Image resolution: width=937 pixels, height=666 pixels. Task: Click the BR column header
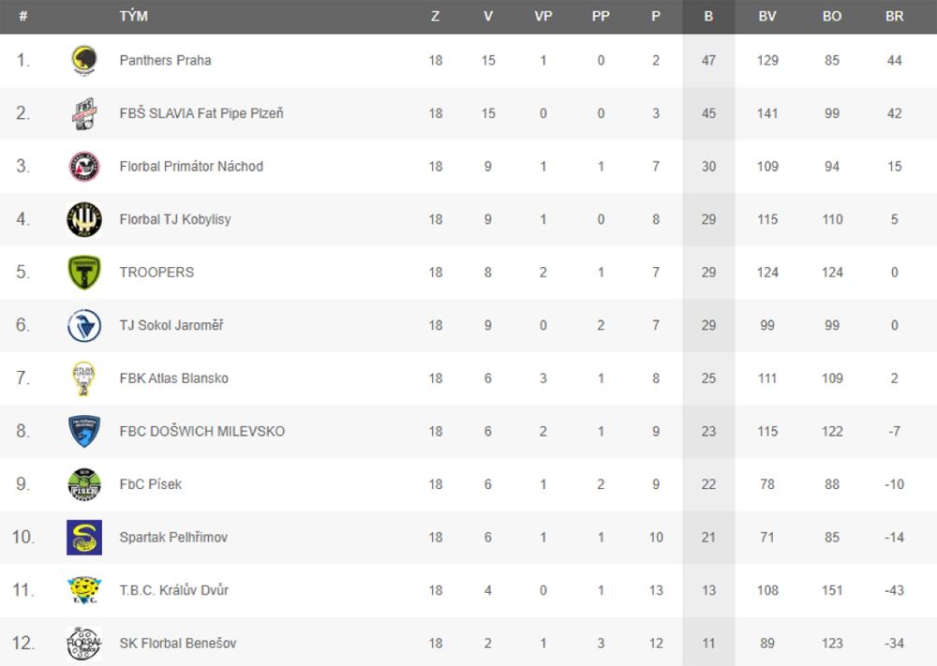pos(895,17)
